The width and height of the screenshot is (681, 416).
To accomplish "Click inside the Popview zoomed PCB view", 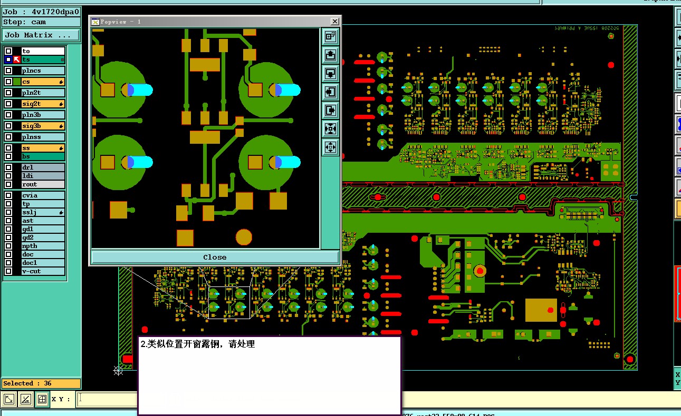I will point(206,138).
